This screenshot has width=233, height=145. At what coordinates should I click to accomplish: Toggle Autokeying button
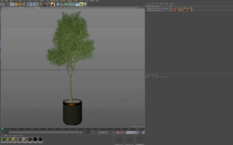pyautogui.click(x=120, y=132)
